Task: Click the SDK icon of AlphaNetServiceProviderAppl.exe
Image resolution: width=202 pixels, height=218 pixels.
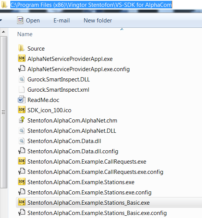Action: [22, 58]
